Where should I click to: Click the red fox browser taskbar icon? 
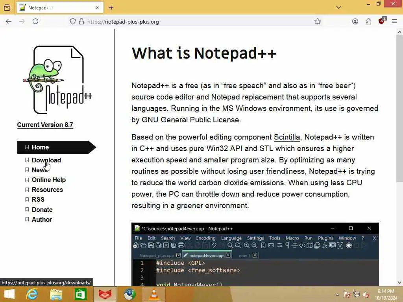(105, 294)
